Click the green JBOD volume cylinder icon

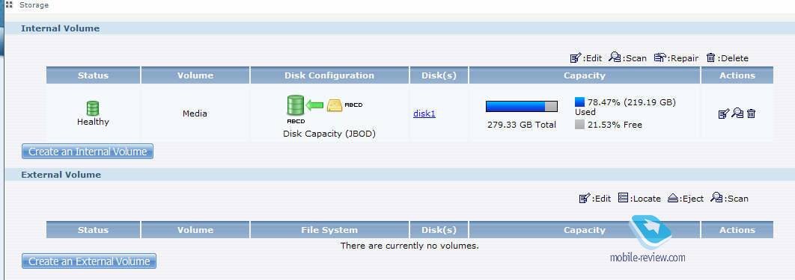click(296, 106)
